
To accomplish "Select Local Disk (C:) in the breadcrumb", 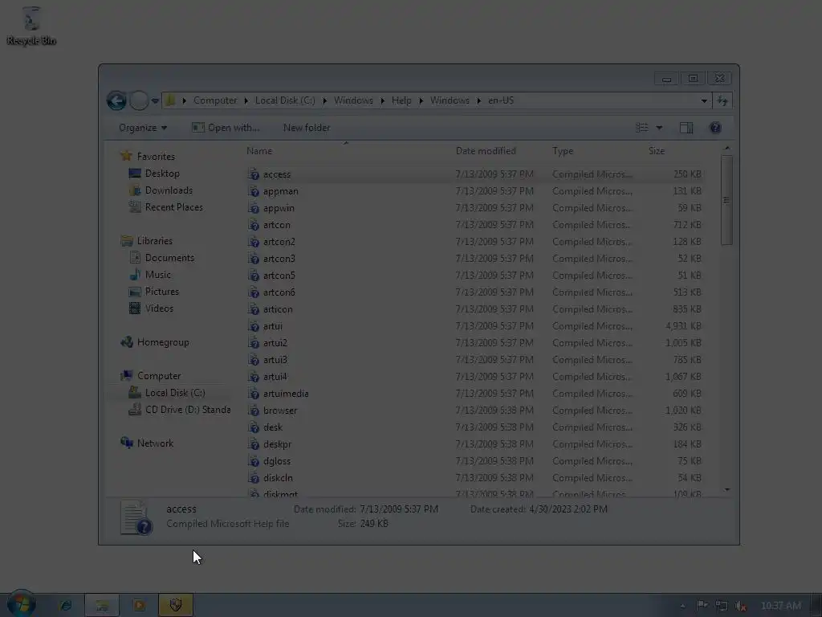I will (285, 100).
